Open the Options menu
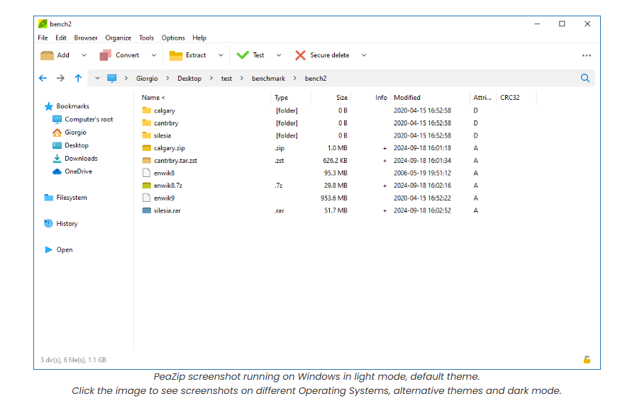637x418 pixels. (173, 38)
